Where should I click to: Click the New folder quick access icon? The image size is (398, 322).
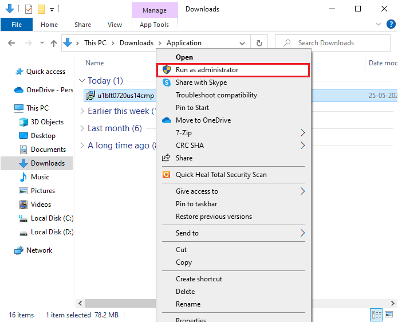point(41,9)
